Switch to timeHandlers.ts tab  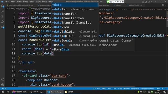tap(104, 5)
